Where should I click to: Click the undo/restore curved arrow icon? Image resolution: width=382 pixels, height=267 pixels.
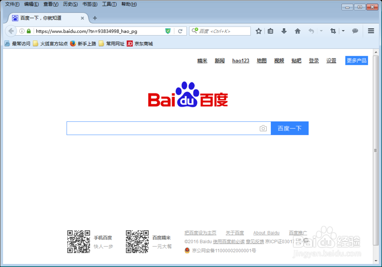(x=311, y=31)
